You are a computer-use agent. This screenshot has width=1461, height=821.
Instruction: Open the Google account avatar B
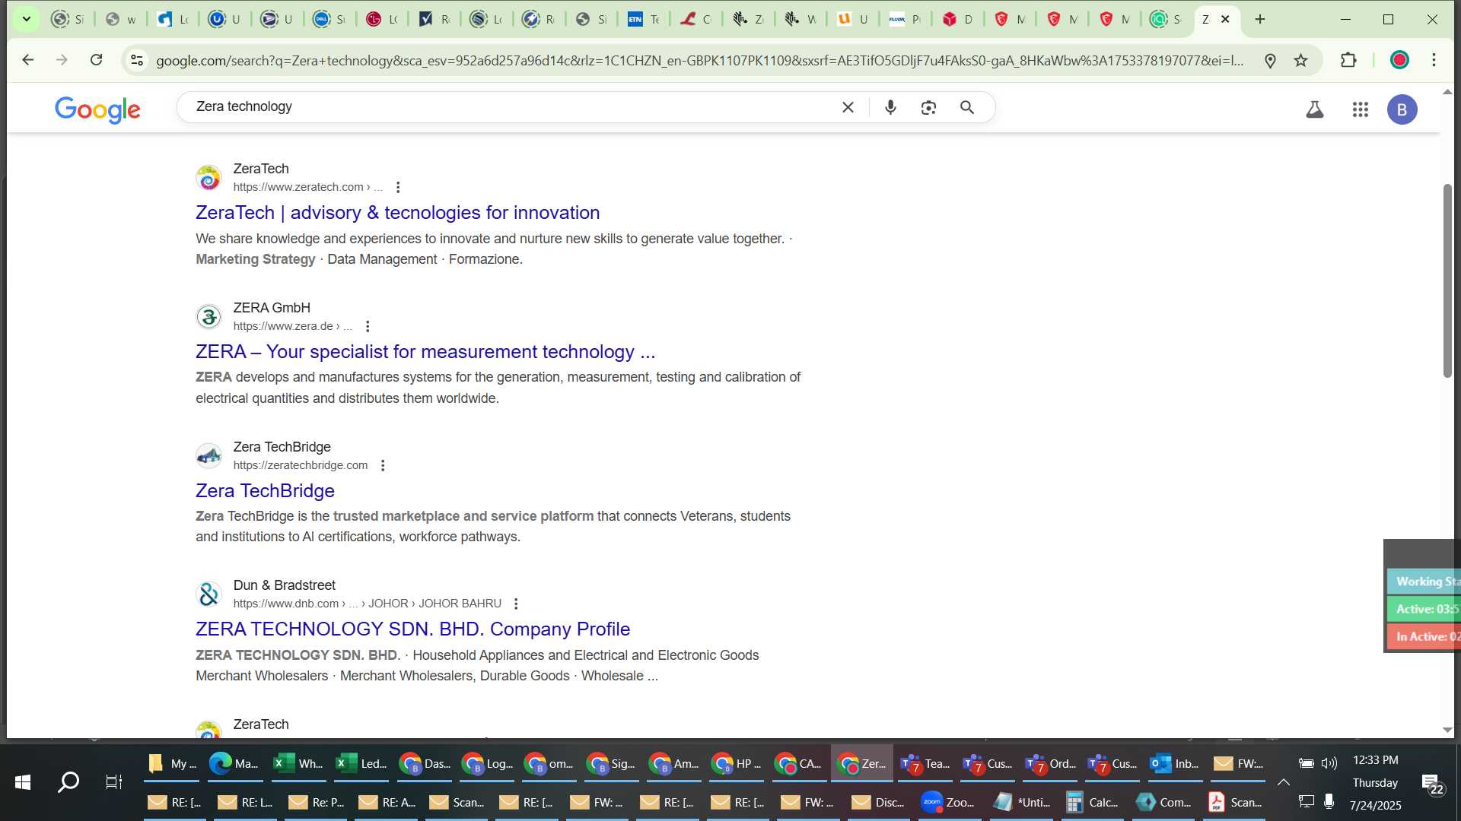pos(1402,109)
